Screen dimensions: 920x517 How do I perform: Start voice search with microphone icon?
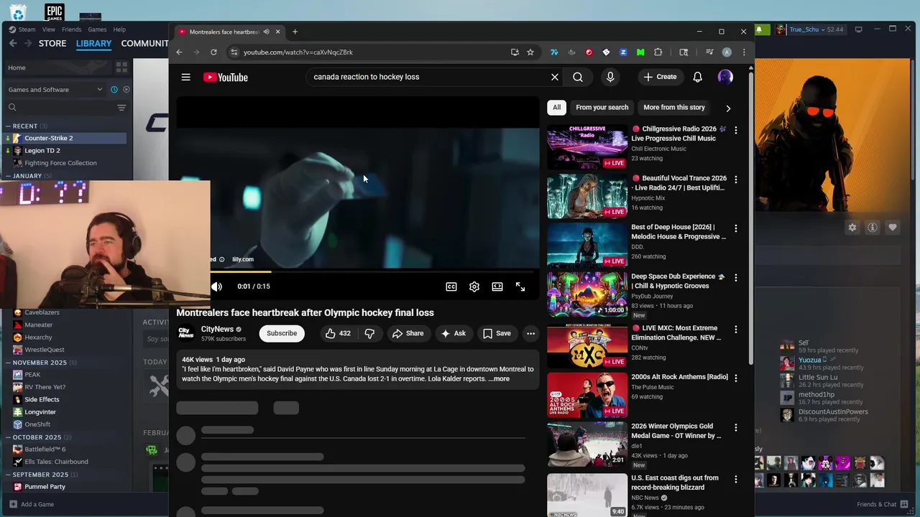610,77
